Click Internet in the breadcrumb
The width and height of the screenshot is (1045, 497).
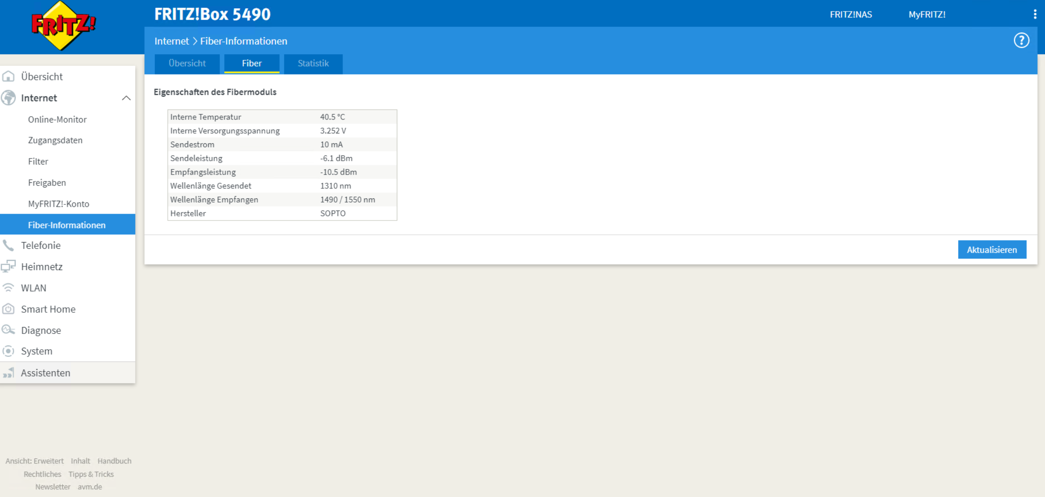(x=171, y=41)
